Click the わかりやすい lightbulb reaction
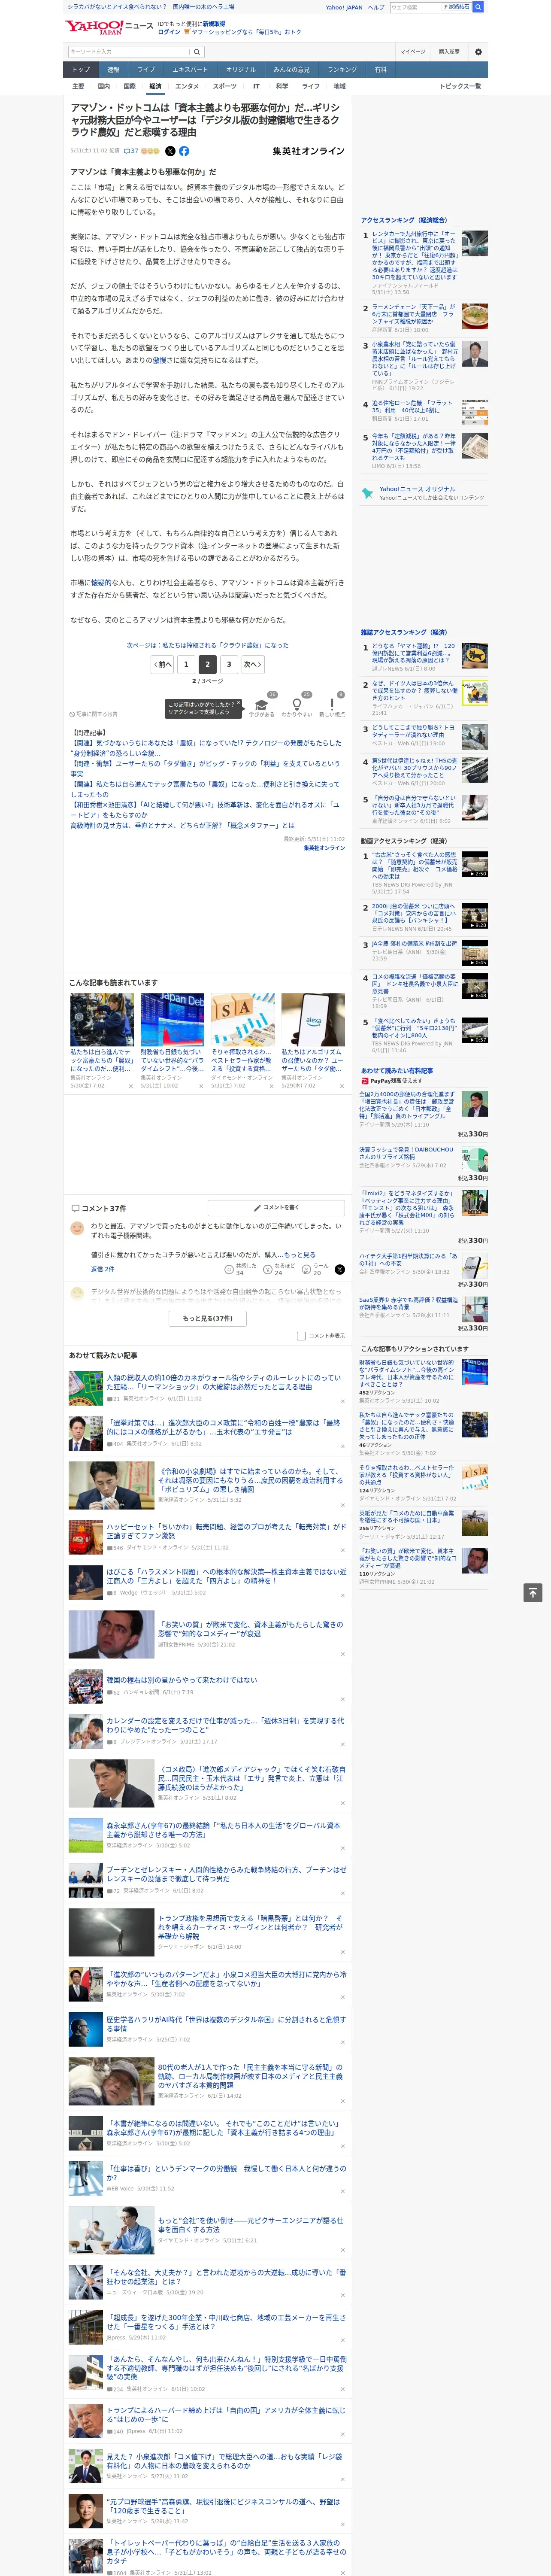Viewport: 551px width, 2576px height. (x=297, y=705)
